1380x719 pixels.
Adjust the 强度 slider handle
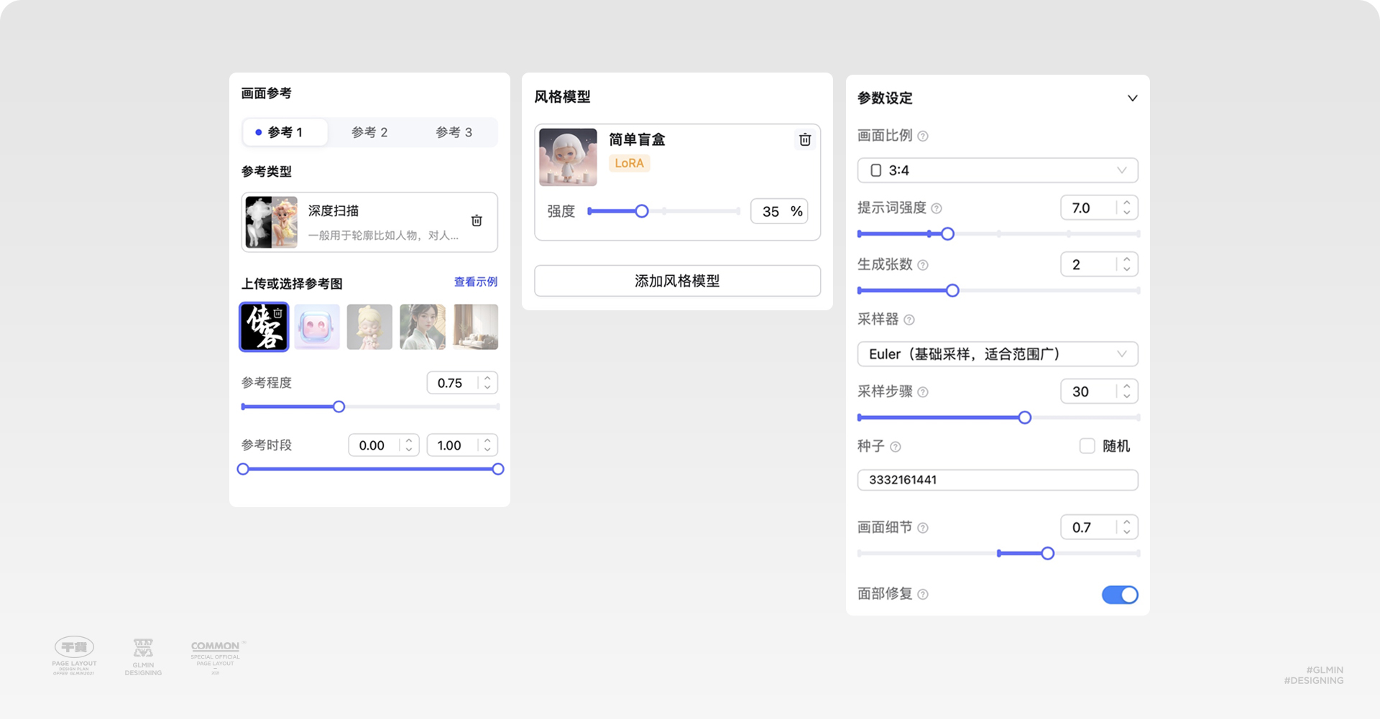coord(642,211)
